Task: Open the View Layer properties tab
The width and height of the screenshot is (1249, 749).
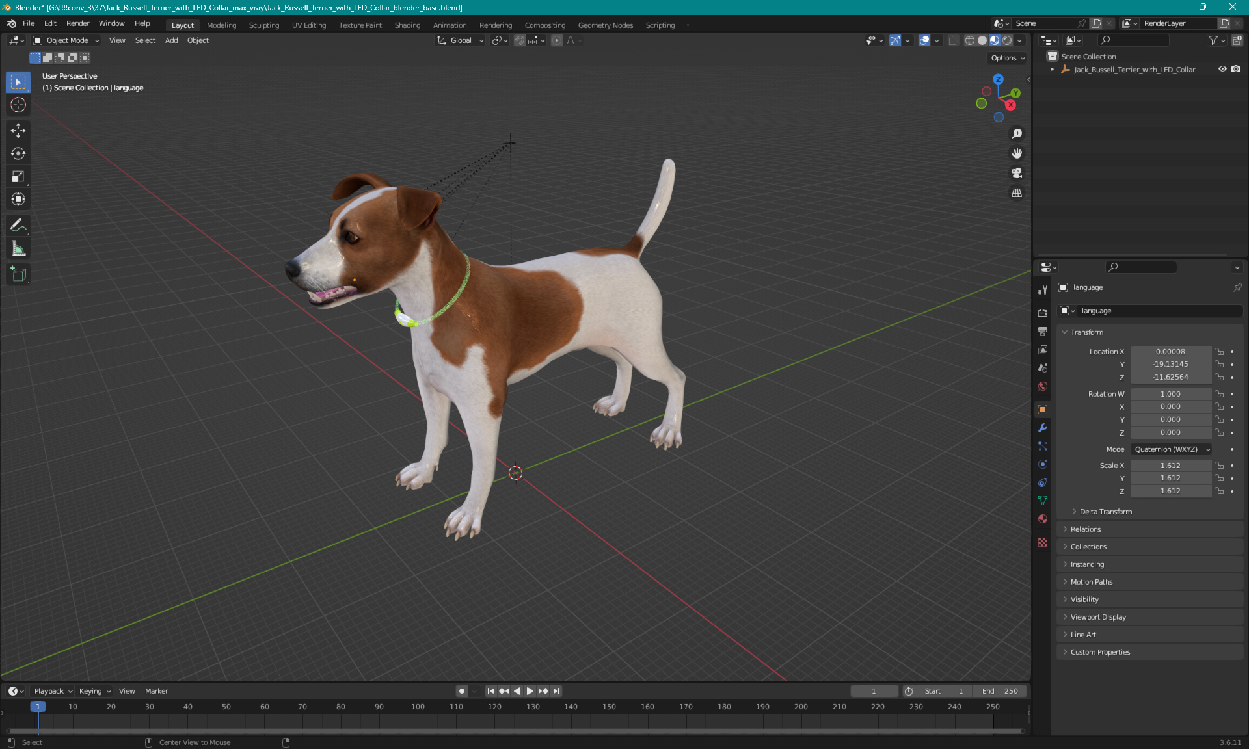Action: coord(1043,349)
